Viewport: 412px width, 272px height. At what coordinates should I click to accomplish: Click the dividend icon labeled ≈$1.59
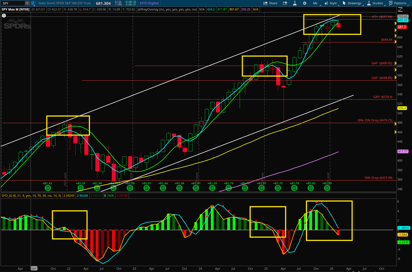click(x=212, y=188)
